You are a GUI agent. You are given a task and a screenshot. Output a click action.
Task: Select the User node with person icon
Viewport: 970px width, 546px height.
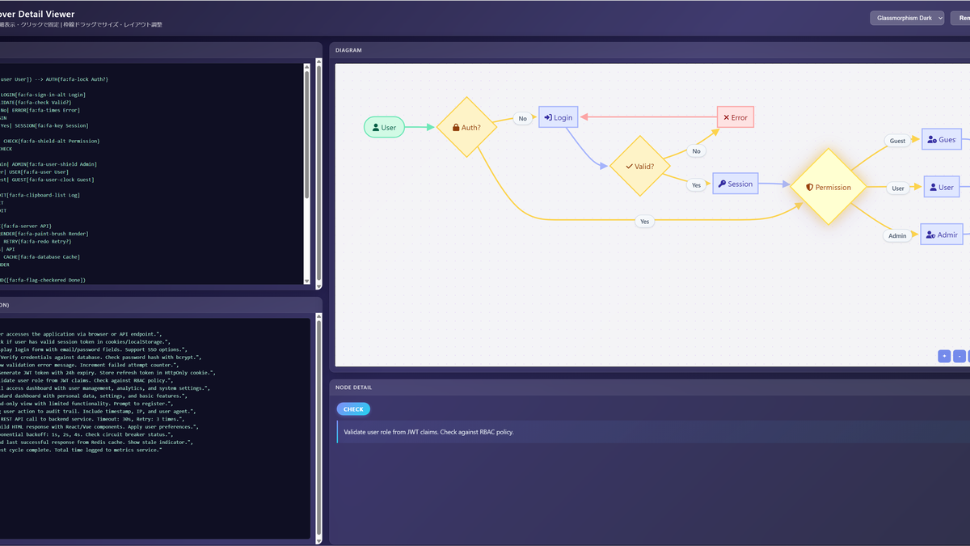[384, 127]
